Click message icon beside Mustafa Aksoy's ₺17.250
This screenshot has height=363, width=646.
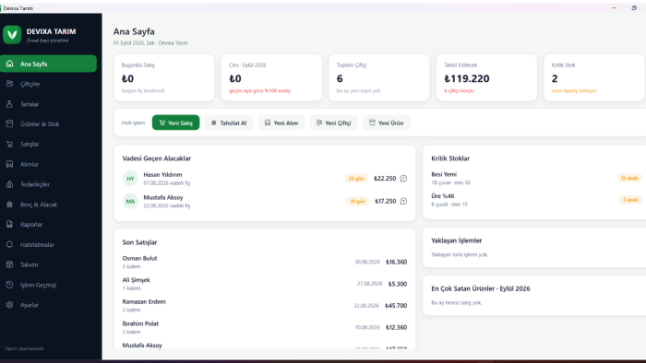click(x=404, y=201)
